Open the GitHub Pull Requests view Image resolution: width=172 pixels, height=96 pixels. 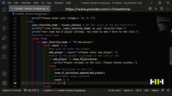(x=4, y=57)
